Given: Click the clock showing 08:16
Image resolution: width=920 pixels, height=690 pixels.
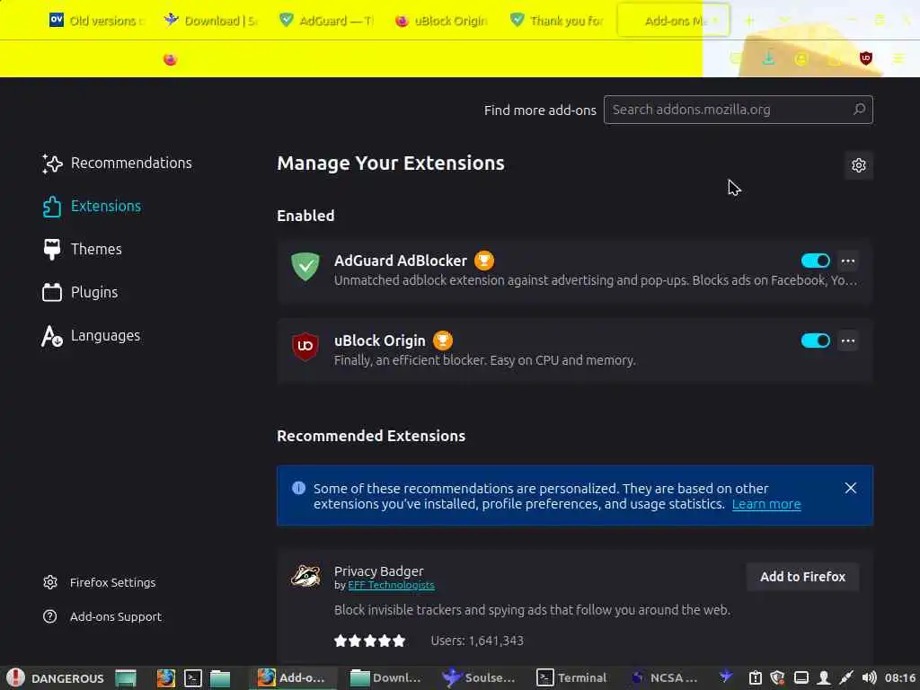Looking at the screenshot, I should tap(900, 677).
